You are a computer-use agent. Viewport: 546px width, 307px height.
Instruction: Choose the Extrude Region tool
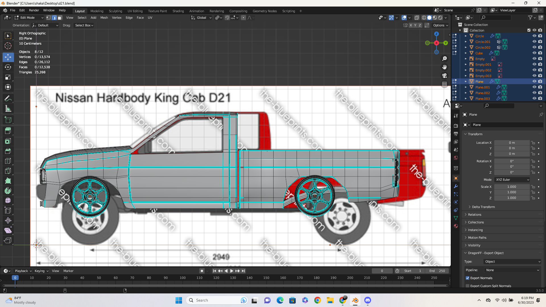click(x=8, y=131)
